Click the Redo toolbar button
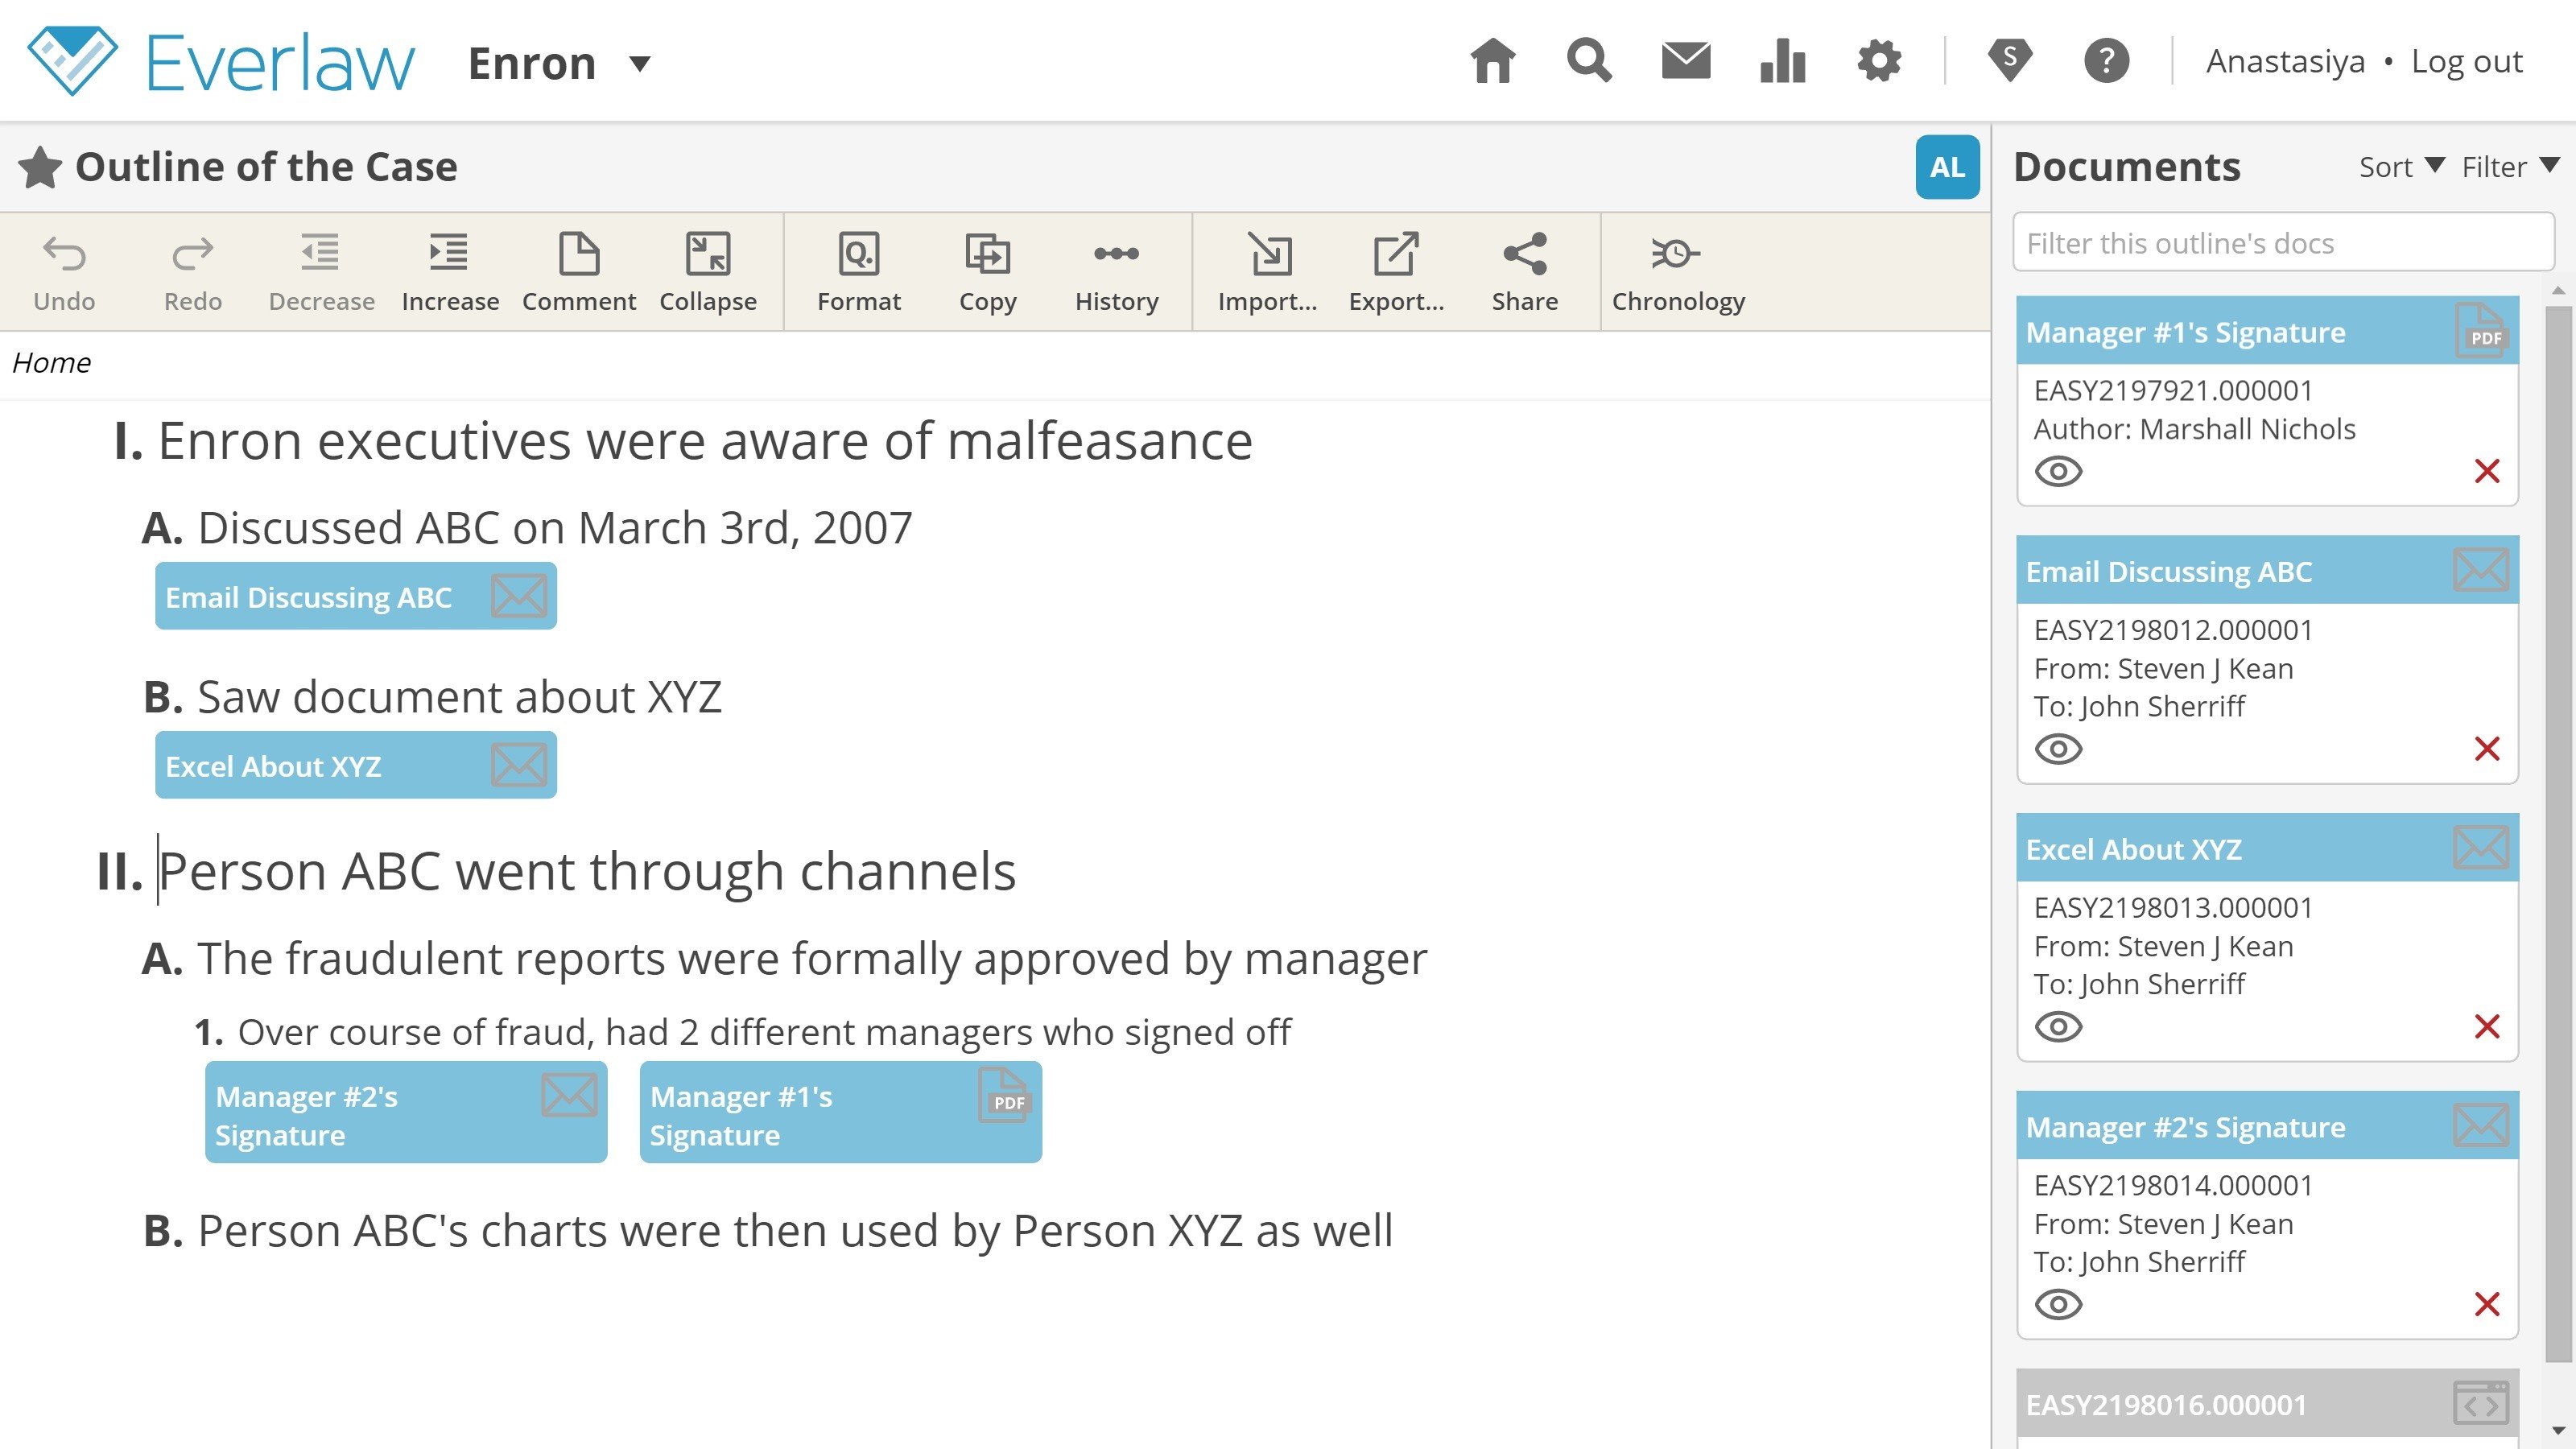2576x1449 pixels. tap(193, 272)
